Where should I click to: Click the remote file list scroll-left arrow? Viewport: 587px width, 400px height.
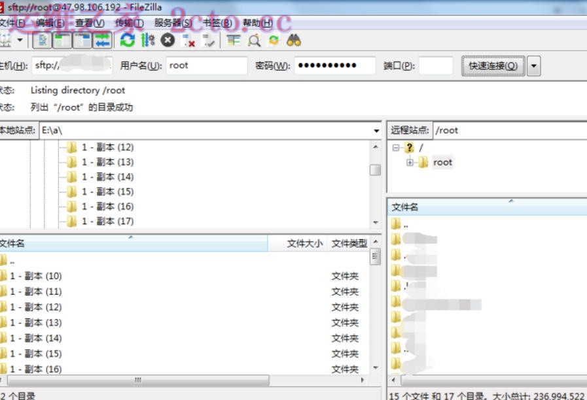pyautogui.click(x=393, y=380)
